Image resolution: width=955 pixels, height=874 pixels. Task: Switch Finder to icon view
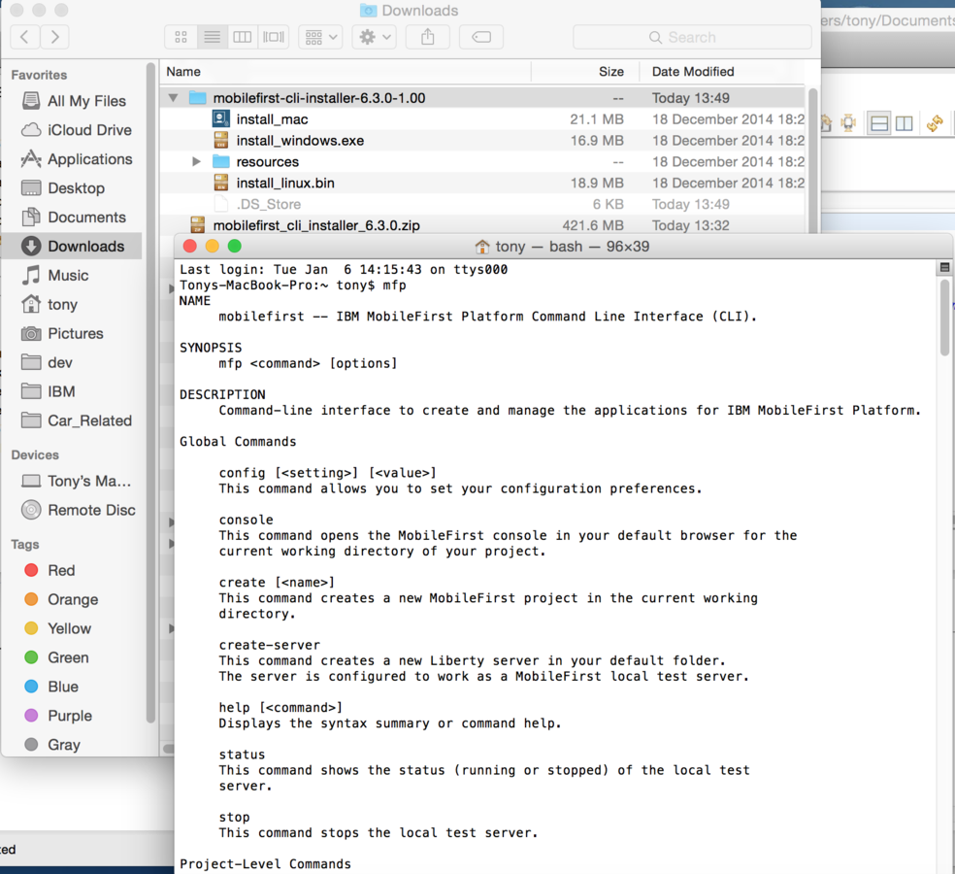(x=181, y=37)
